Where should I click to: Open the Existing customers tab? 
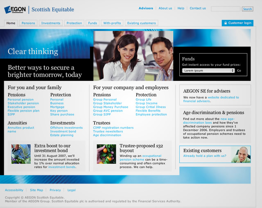[142, 23]
